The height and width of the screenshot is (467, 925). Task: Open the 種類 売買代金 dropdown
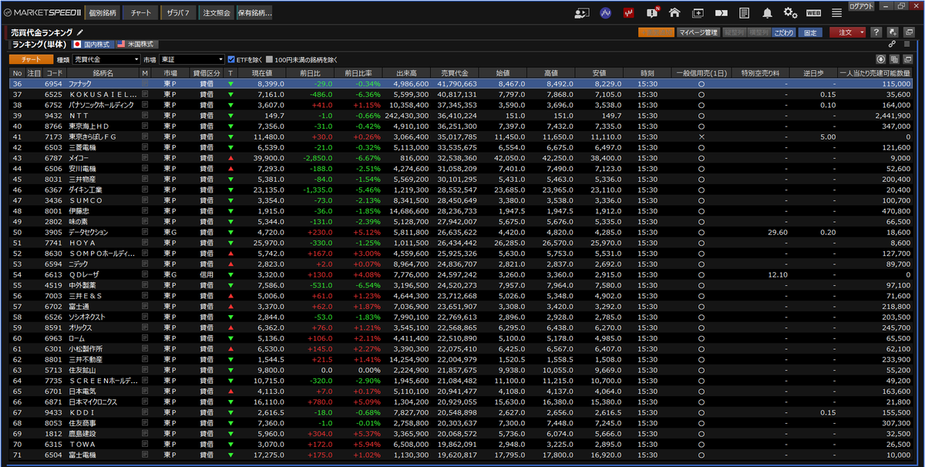tap(106, 59)
